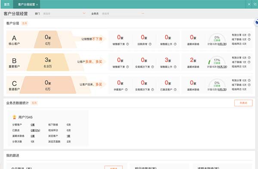This screenshot has width=258, height=169.
Task: Switch to the 首页 home tab
Action: [7, 4]
